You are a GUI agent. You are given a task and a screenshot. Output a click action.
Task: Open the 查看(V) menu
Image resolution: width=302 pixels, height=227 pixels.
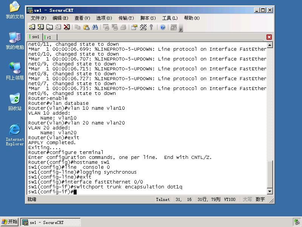click(x=82, y=18)
